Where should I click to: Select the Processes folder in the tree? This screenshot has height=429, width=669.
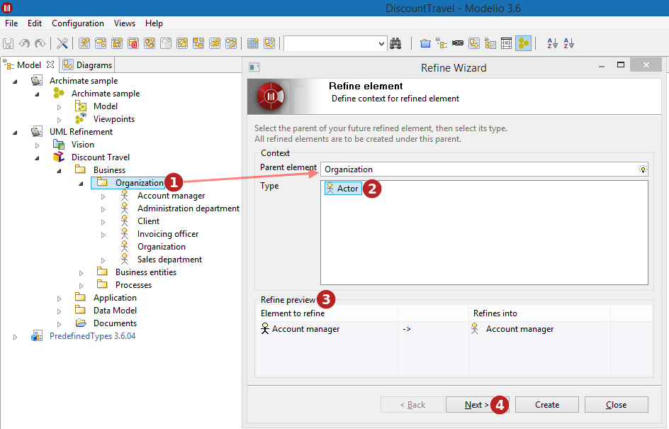click(x=133, y=285)
